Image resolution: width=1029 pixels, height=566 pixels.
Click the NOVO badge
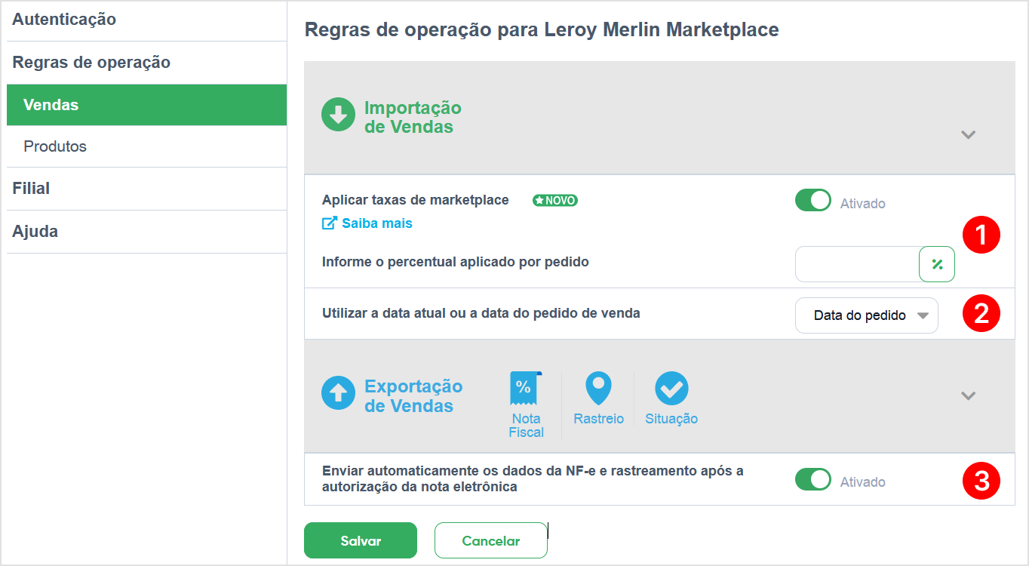(555, 201)
